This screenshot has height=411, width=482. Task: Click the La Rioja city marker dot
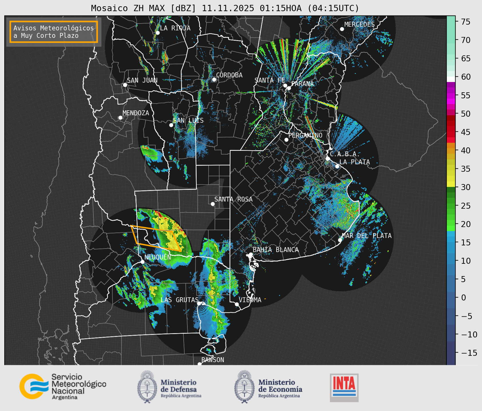157,33
